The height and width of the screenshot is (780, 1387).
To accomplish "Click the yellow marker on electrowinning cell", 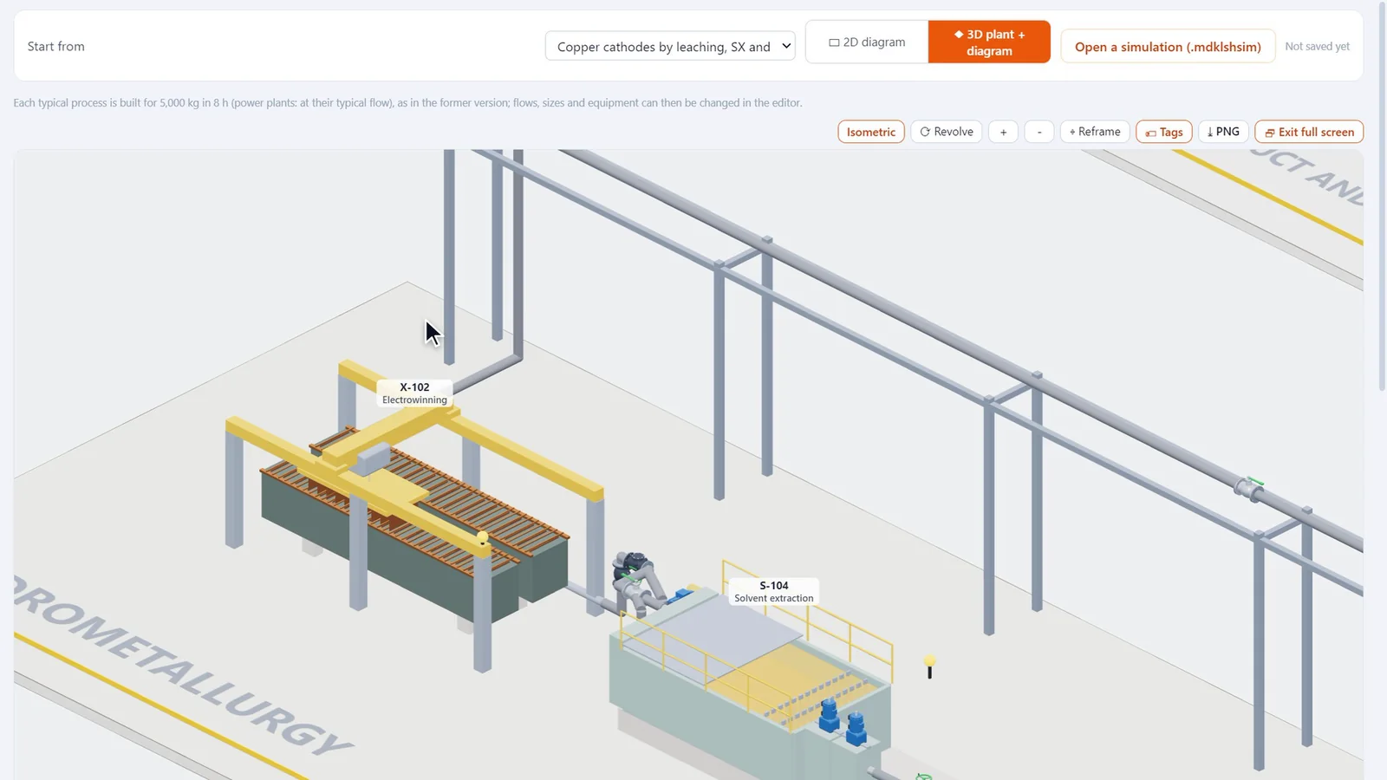I will tap(483, 539).
